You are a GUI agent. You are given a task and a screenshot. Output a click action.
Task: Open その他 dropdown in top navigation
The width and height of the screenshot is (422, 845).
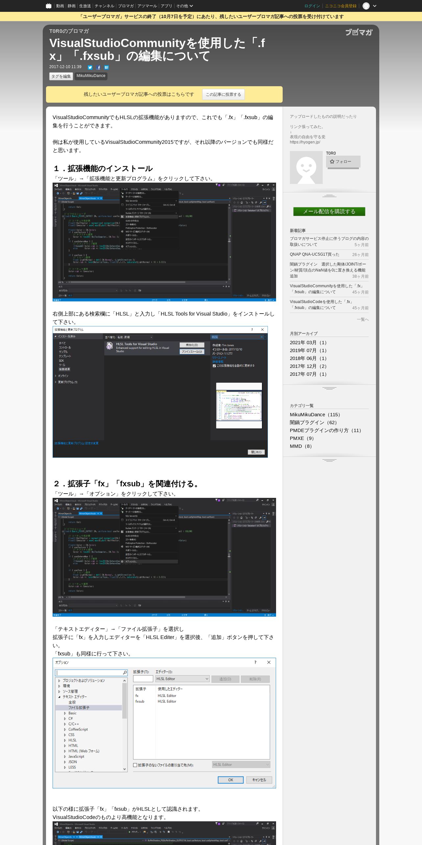[x=184, y=6]
